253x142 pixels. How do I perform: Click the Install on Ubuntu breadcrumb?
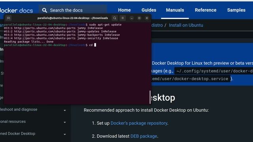click(186, 25)
